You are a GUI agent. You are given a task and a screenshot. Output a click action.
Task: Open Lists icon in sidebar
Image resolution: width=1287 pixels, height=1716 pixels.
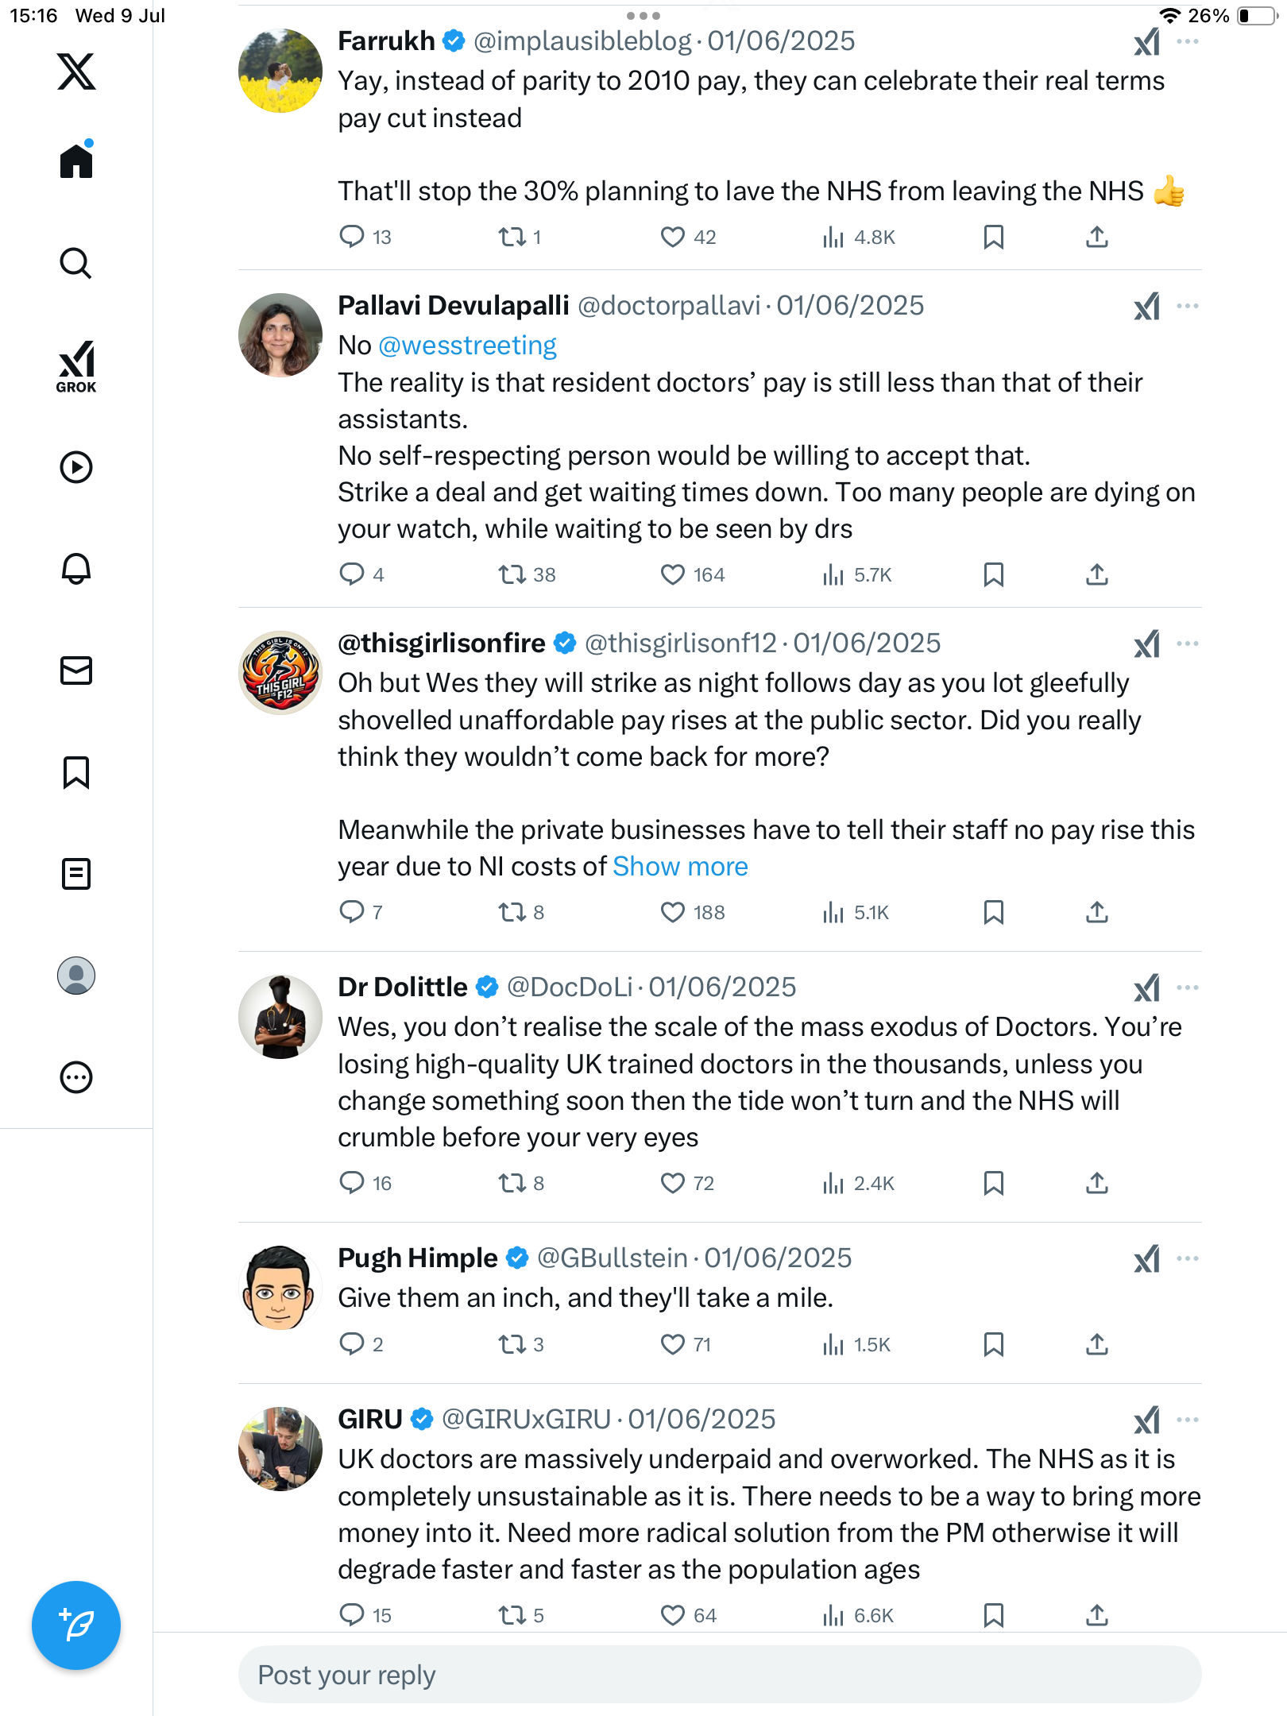coord(76,874)
